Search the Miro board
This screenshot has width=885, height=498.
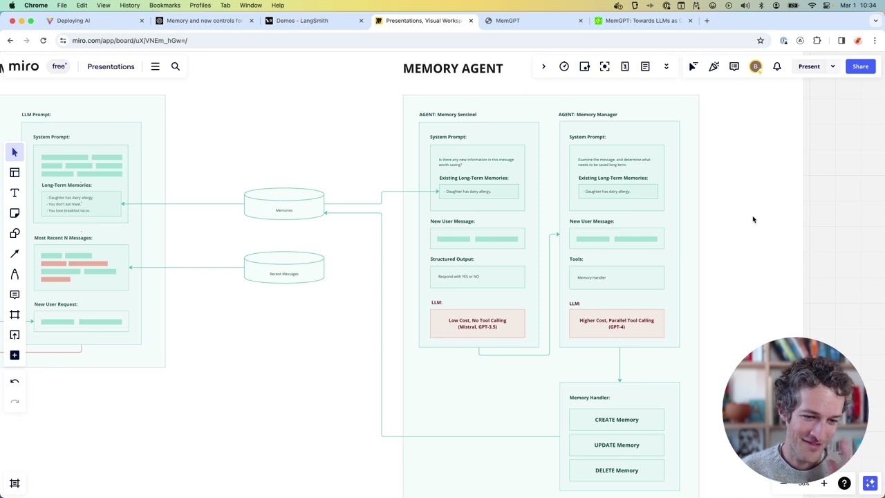(x=176, y=66)
